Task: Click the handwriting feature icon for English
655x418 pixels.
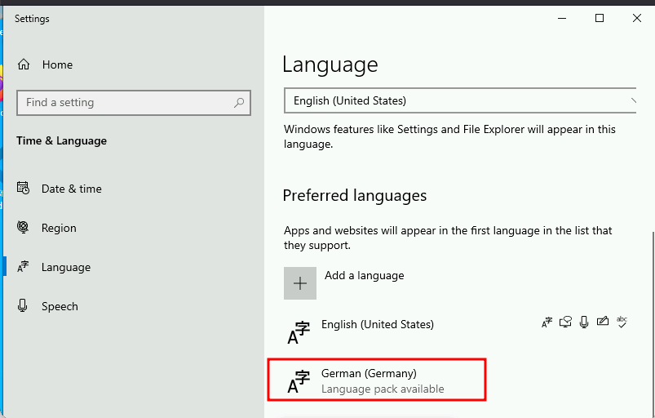Action: 602,321
